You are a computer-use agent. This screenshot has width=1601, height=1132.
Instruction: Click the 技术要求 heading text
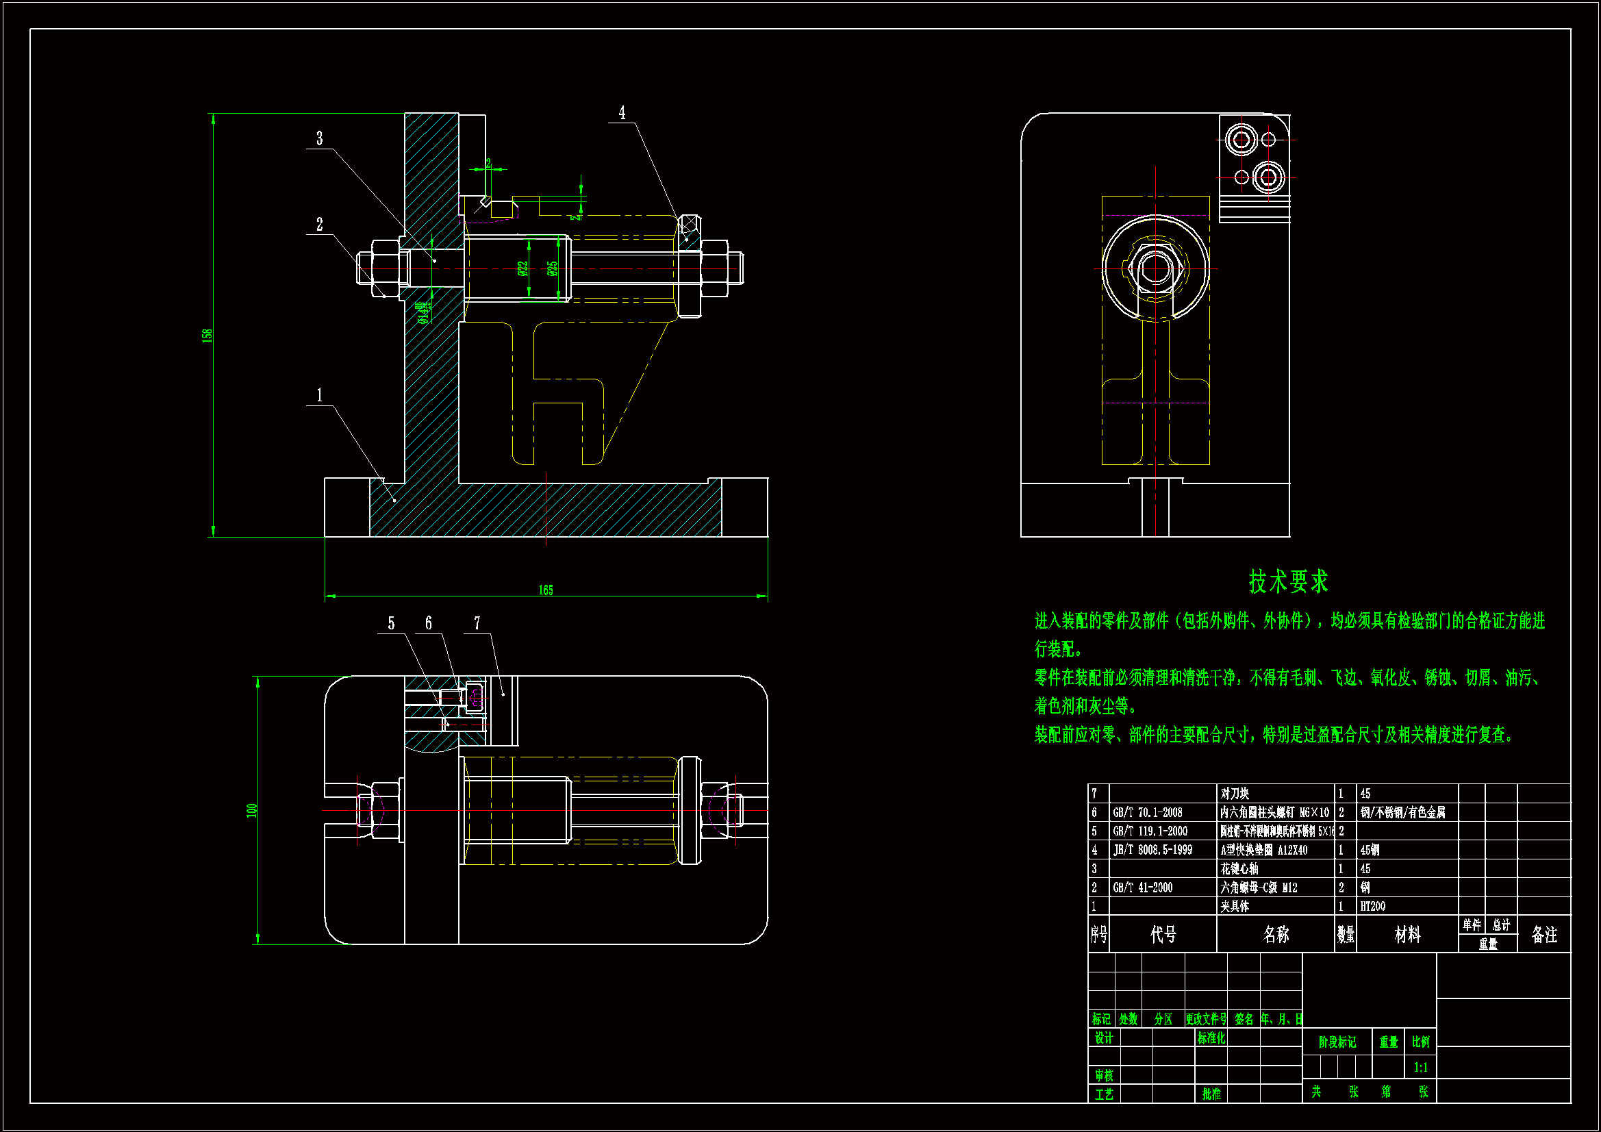(x=1288, y=581)
